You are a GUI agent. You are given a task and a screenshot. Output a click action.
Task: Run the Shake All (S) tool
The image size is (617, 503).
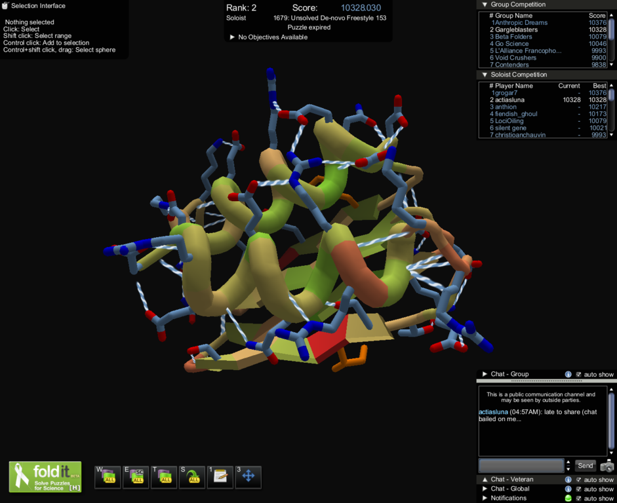[192, 477]
